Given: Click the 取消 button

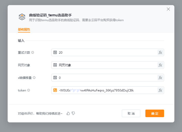Looking at the screenshot, I should pyautogui.click(x=131, y=113).
